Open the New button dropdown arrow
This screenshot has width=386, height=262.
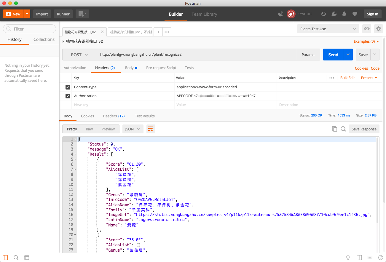click(x=27, y=14)
